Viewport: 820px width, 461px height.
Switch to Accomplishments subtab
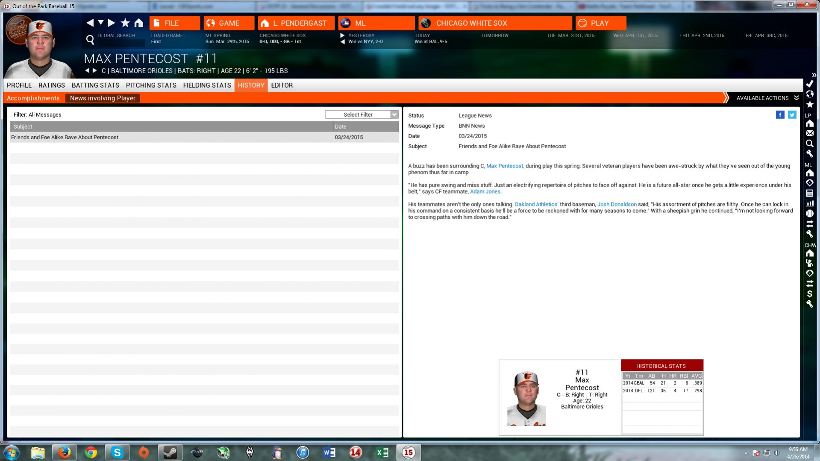[33, 98]
